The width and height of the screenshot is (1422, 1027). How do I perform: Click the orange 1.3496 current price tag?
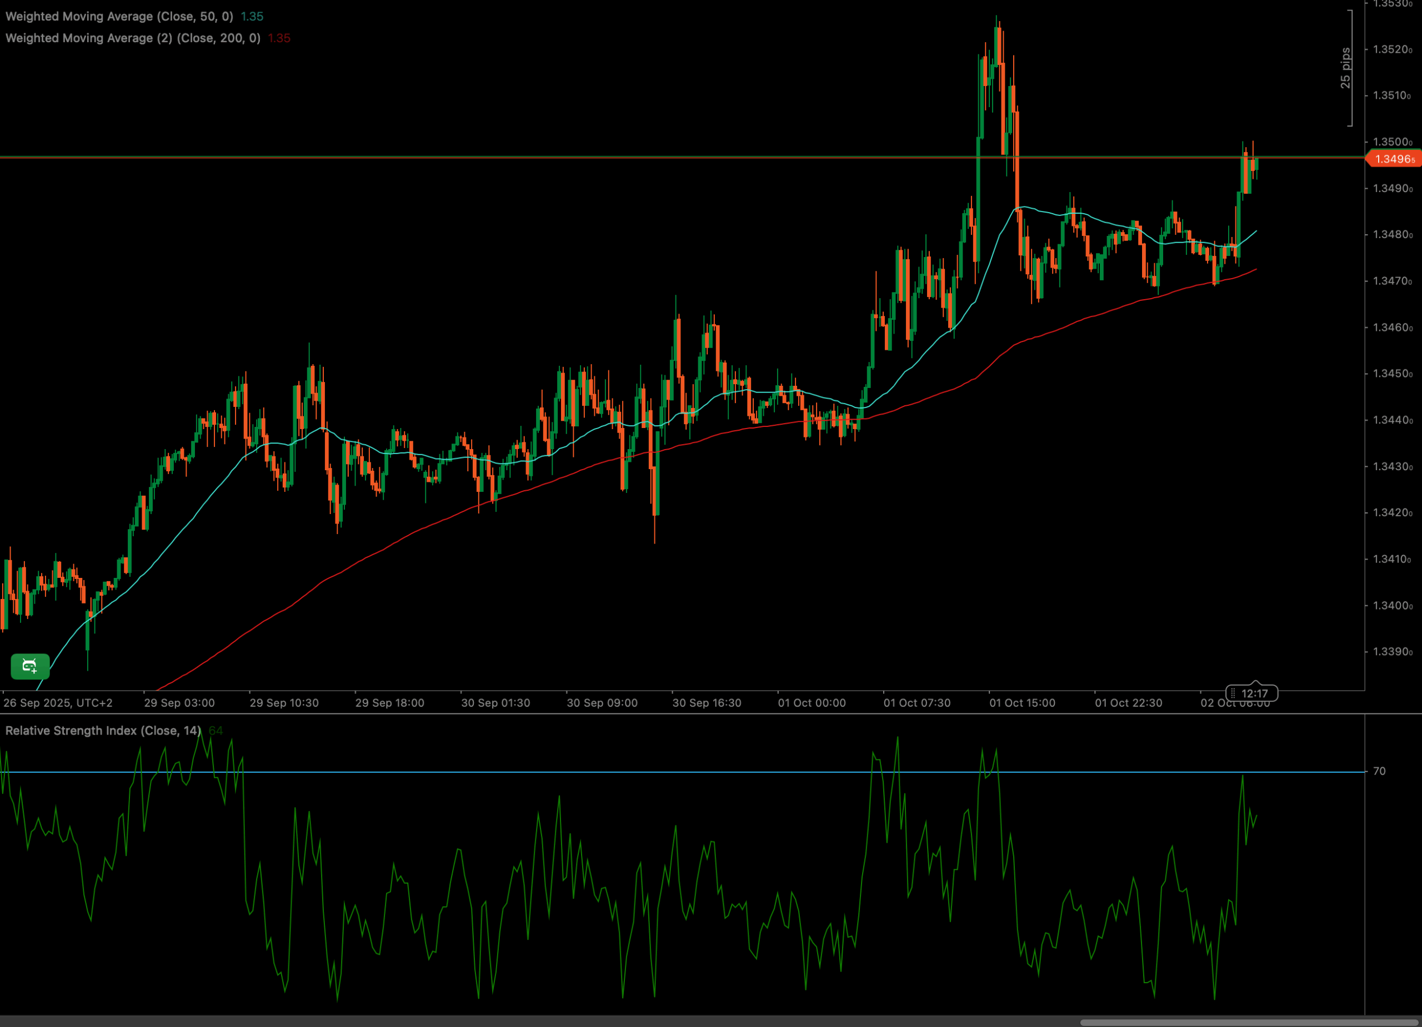1394,159
